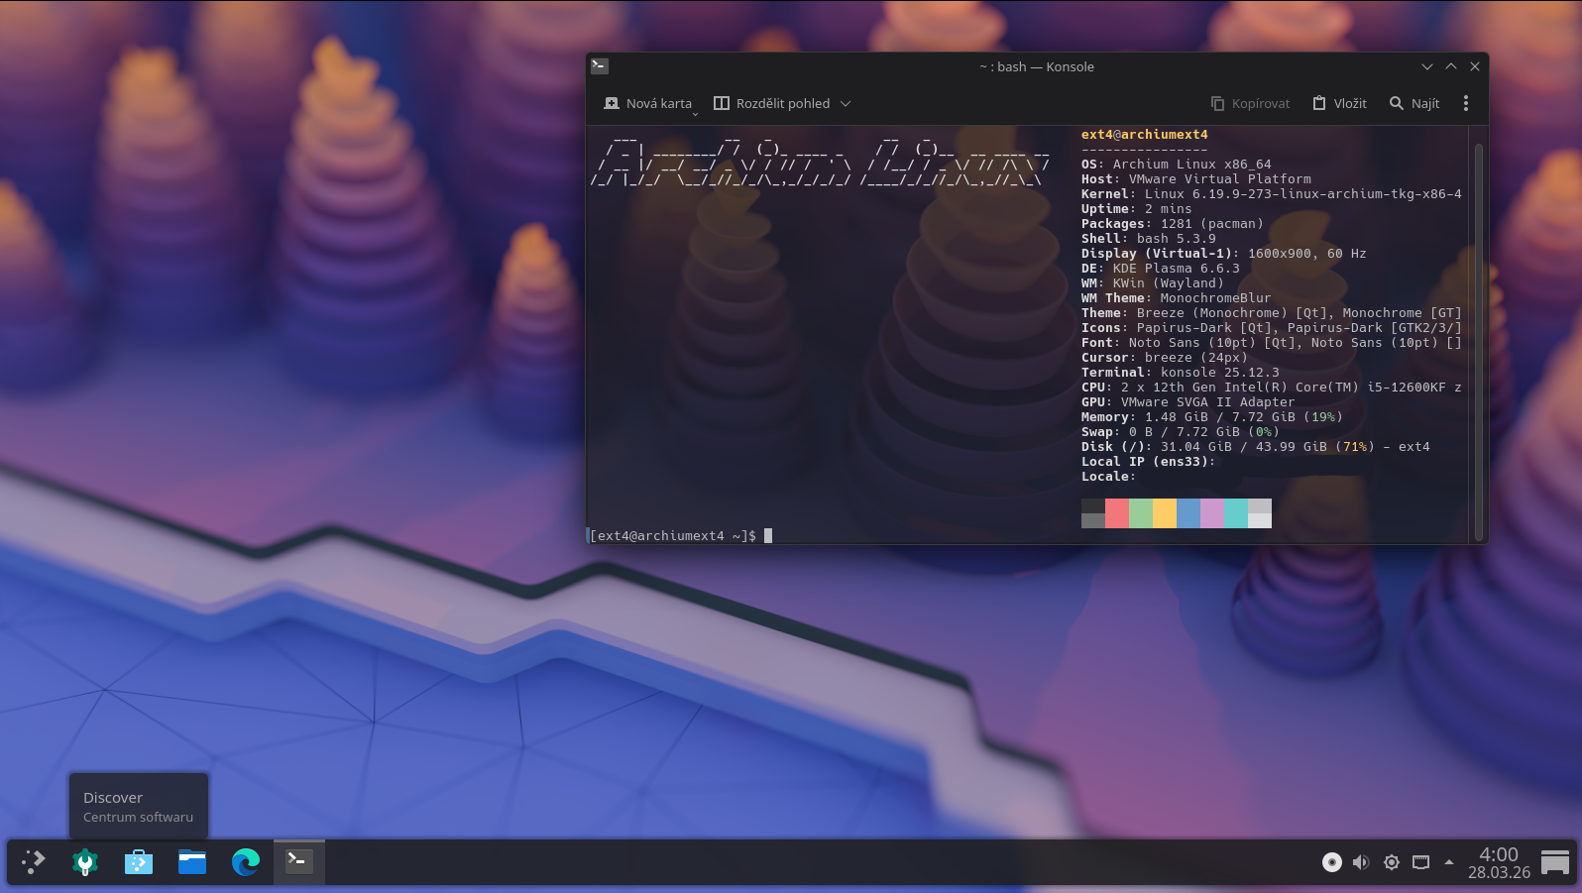Click the Kernel version line
The width and height of the screenshot is (1582, 893).
pyautogui.click(x=1272, y=194)
